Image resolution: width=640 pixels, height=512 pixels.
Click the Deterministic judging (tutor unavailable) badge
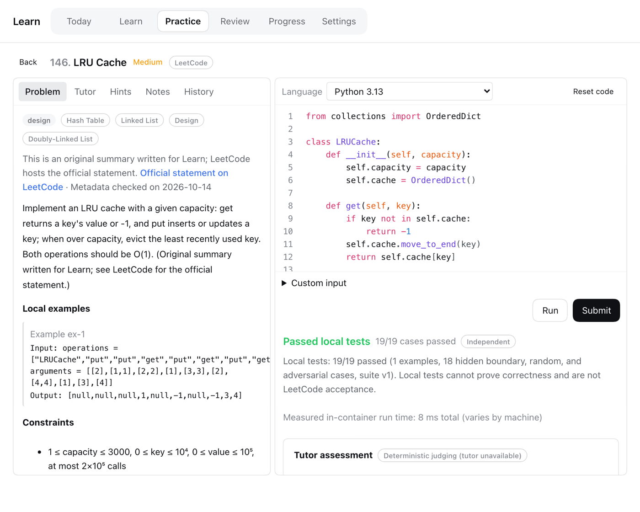click(453, 456)
